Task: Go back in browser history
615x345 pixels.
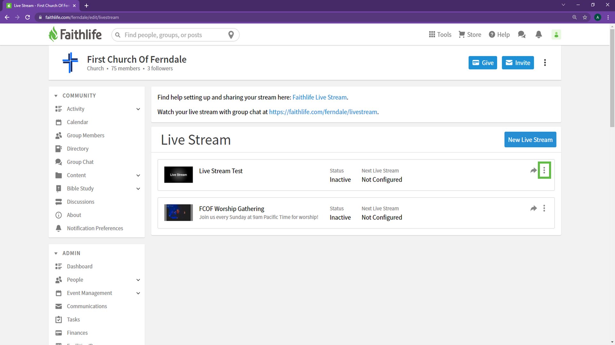Action: pos(7,17)
